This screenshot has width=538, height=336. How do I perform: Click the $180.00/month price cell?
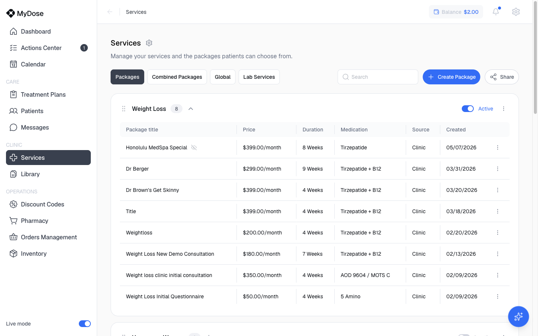[262, 254]
